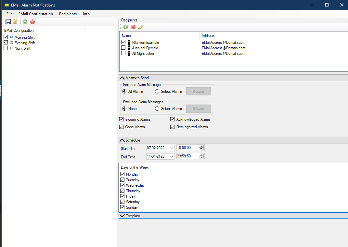This screenshot has height=247, width=348.
Task: Save the email configuration using the floppy disk icon
Action: [8, 22]
